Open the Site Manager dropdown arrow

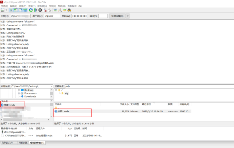pos(6,10)
